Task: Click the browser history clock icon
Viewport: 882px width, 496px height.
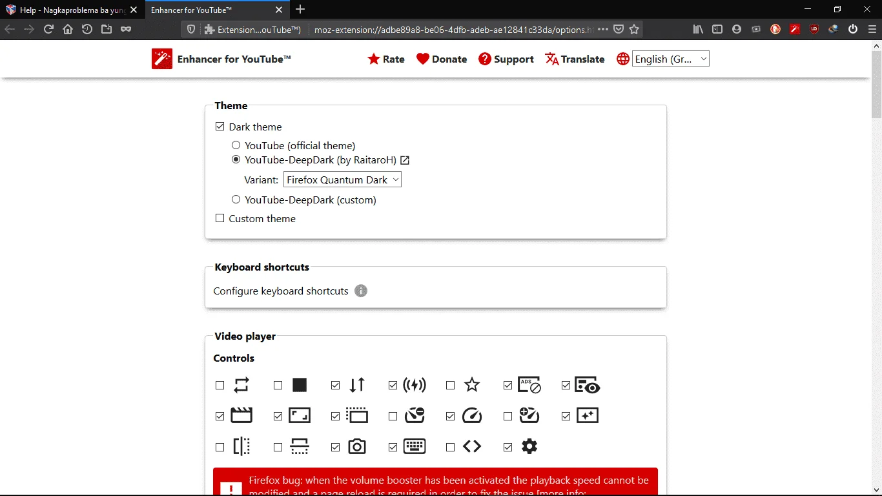Action: (87, 29)
